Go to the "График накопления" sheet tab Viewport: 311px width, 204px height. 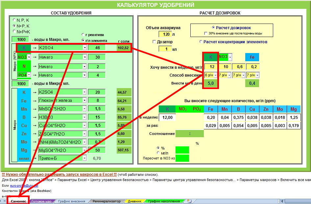point(164,201)
